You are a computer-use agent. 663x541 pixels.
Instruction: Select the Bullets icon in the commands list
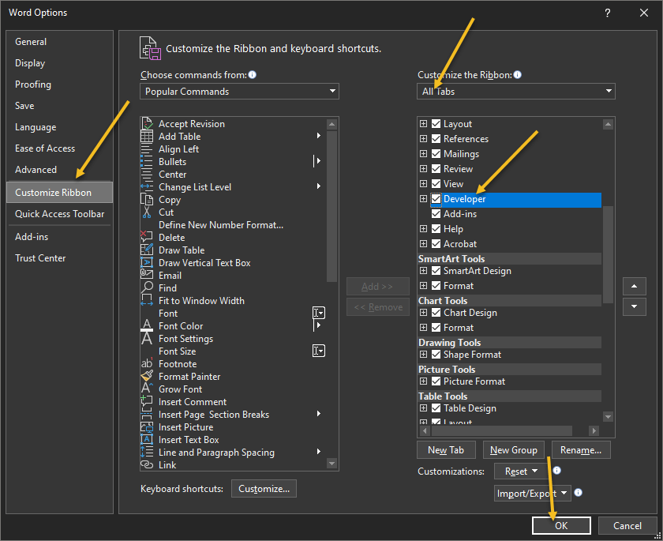click(146, 162)
